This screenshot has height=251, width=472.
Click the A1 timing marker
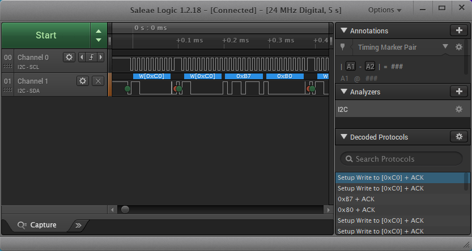[x=350, y=66]
